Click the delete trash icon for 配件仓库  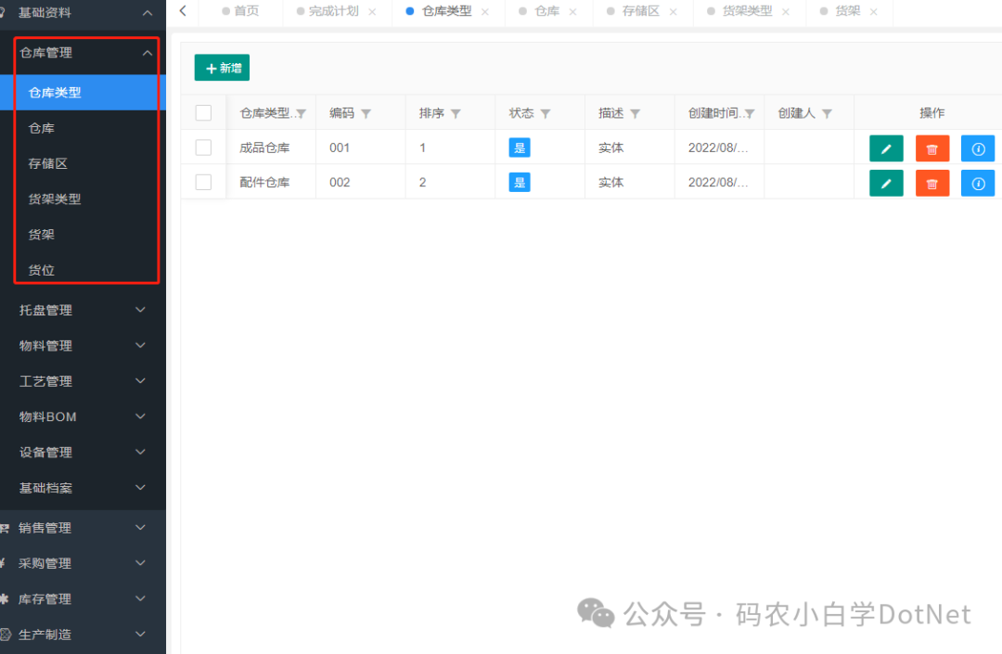[931, 183]
